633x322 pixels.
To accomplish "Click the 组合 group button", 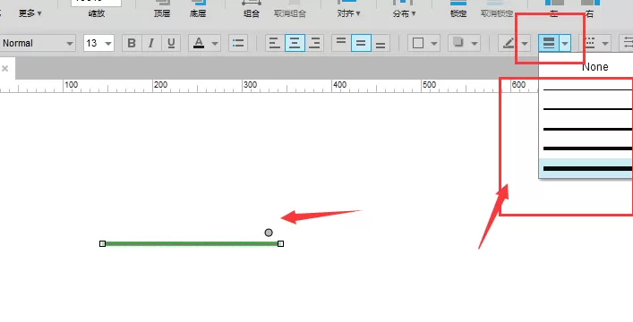I will [x=252, y=9].
